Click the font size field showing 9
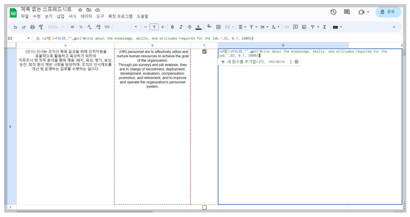 coord(154,27)
